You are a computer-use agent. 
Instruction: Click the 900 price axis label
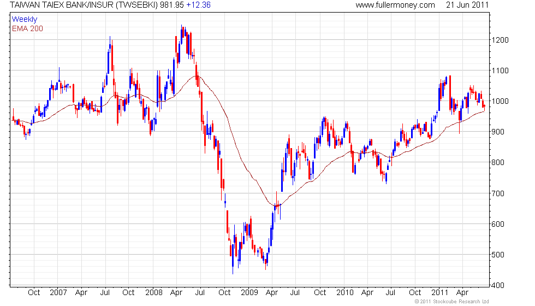point(498,132)
